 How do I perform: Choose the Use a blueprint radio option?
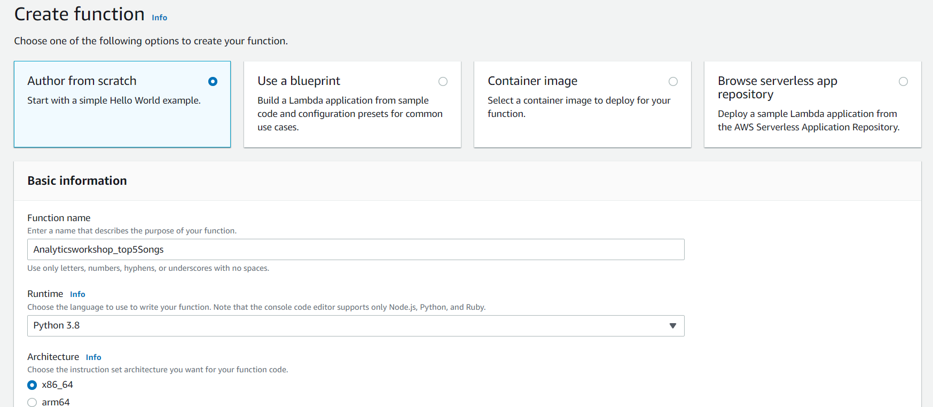[x=443, y=82]
